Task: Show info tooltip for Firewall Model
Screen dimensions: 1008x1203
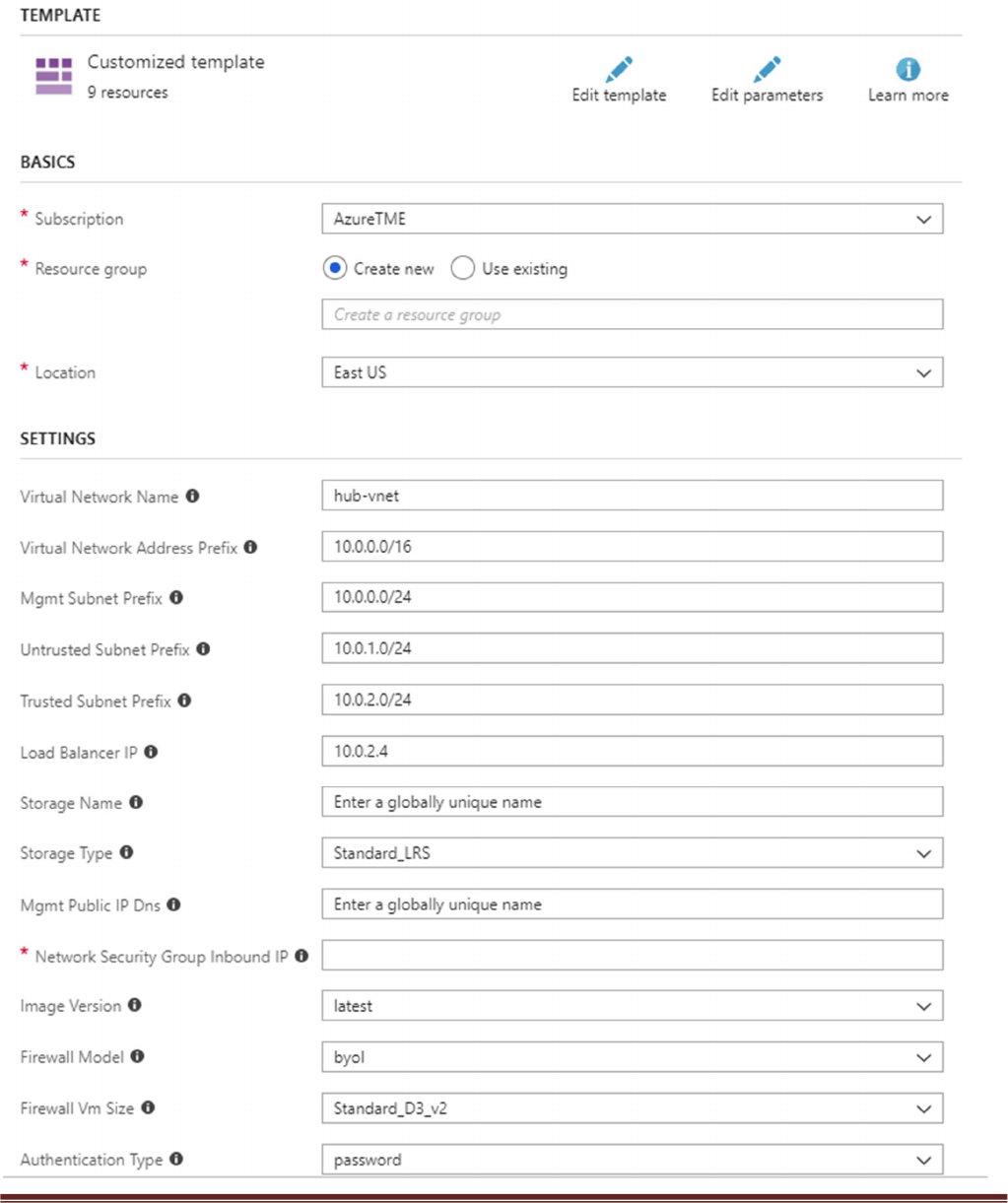Action: pos(138,1056)
